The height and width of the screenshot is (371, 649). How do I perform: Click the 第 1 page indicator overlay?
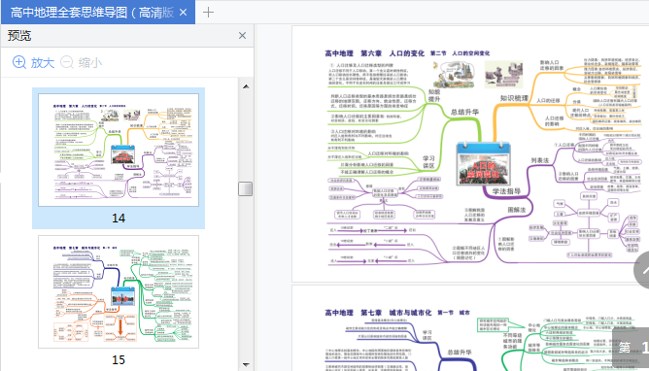(x=631, y=348)
